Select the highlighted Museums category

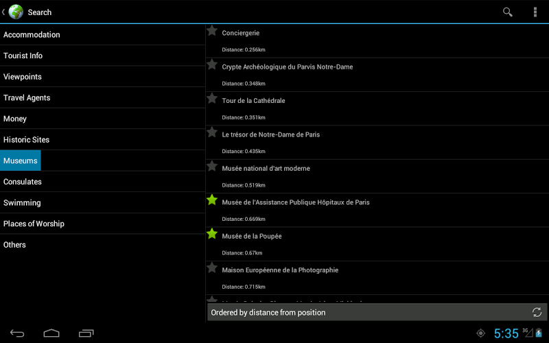[102, 161]
